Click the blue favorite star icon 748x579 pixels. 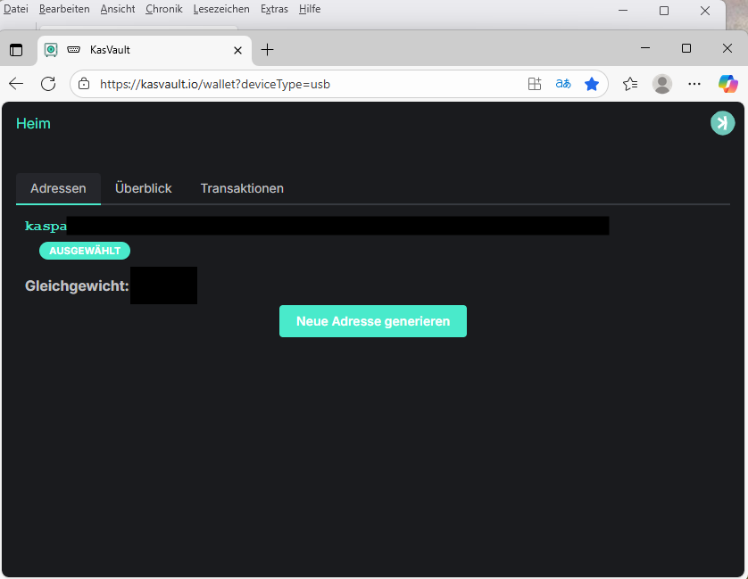point(592,84)
